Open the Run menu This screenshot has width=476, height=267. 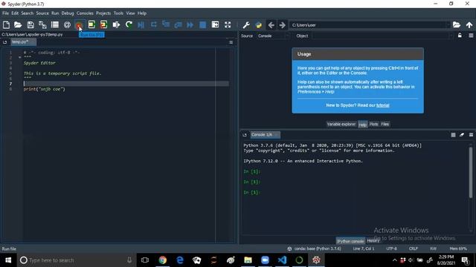coord(55,13)
